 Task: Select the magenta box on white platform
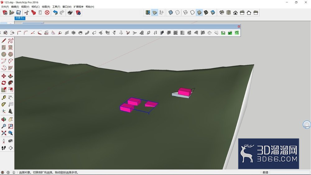(185, 92)
